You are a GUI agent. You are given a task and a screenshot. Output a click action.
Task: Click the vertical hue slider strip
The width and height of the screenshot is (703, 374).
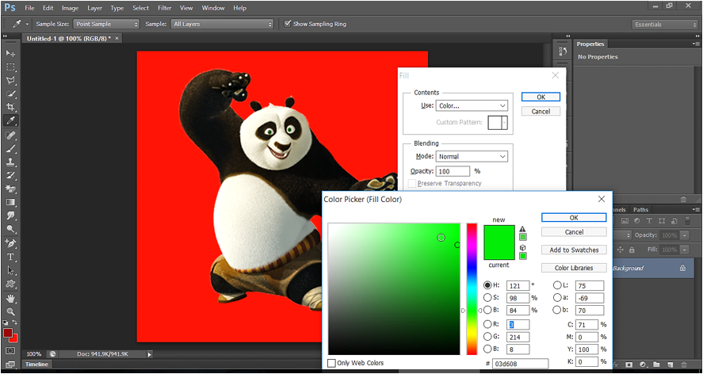472,288
